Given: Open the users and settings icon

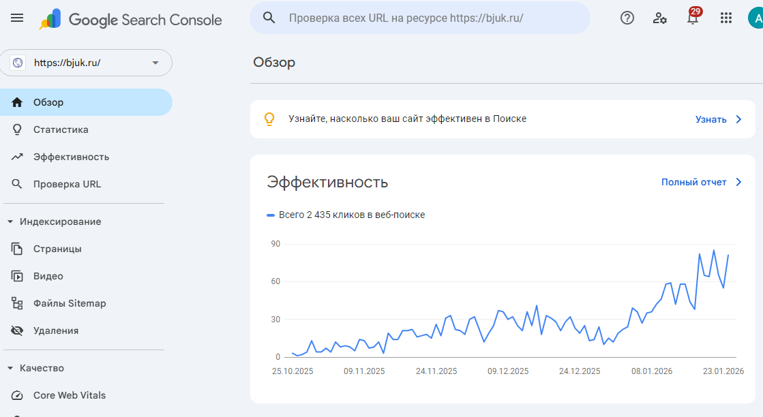Looking at the screenshot, I should click(659, 18).
